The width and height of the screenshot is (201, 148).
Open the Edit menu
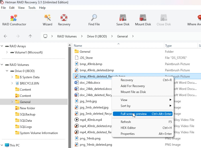point(12,8)
